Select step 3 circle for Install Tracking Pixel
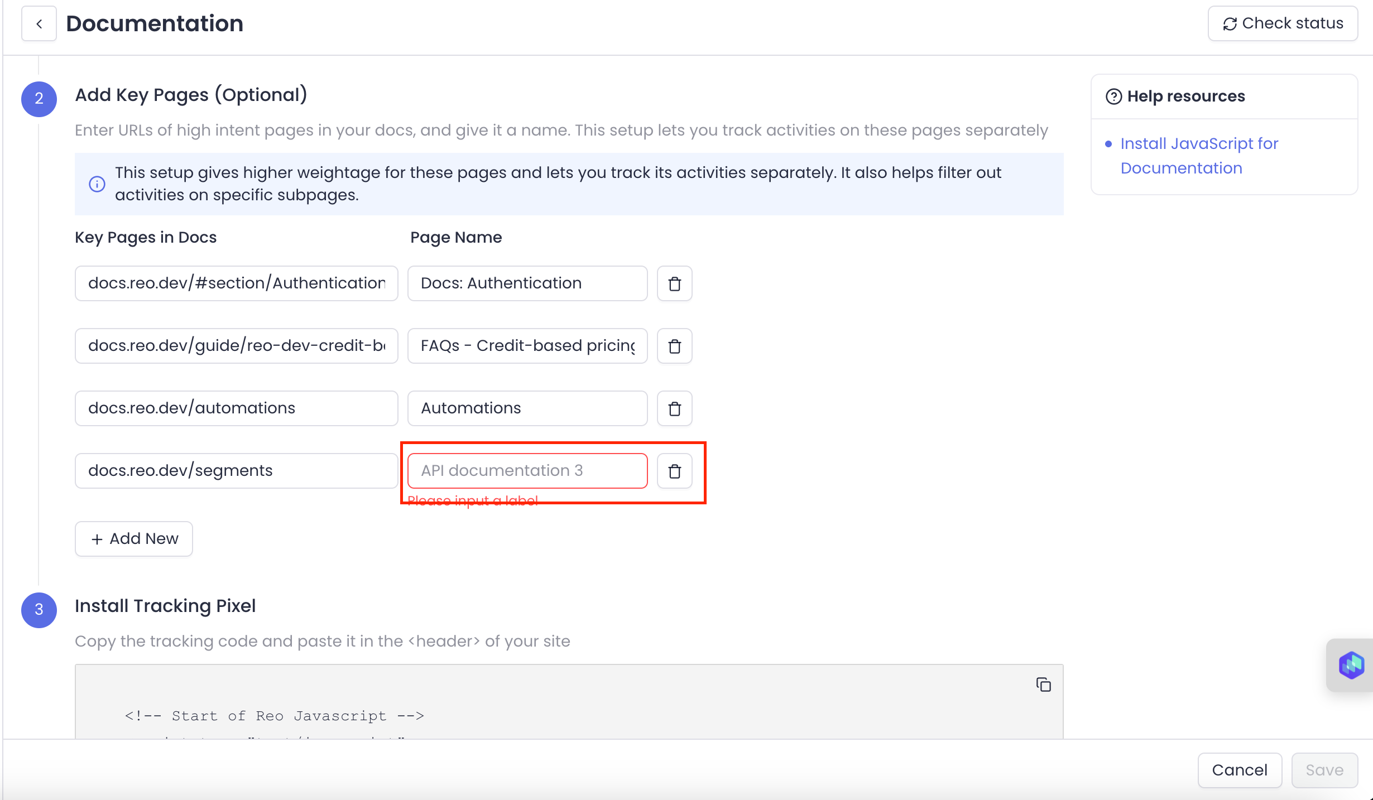 click(x=39, y=610)
